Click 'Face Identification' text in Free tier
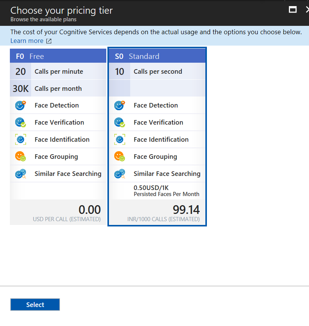This screenshot has height=326, width=309. point(62,139)
